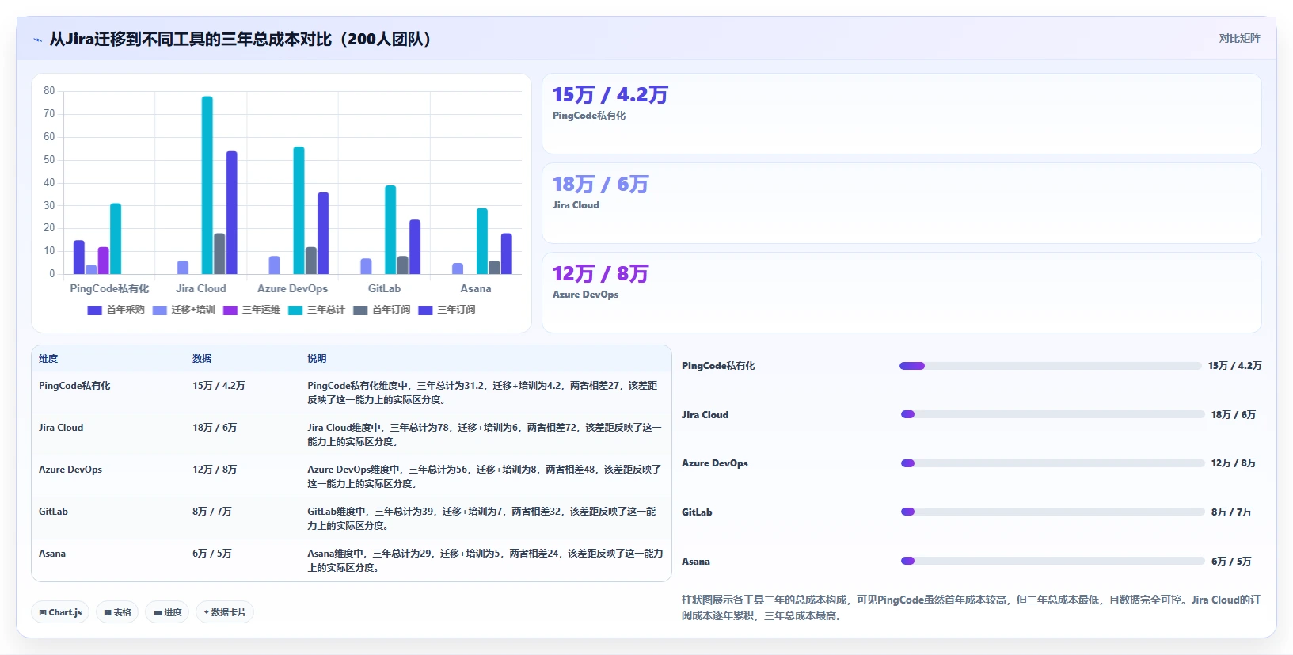Click the chart summary paragraph below progress bars

click(x=971, y=607)
